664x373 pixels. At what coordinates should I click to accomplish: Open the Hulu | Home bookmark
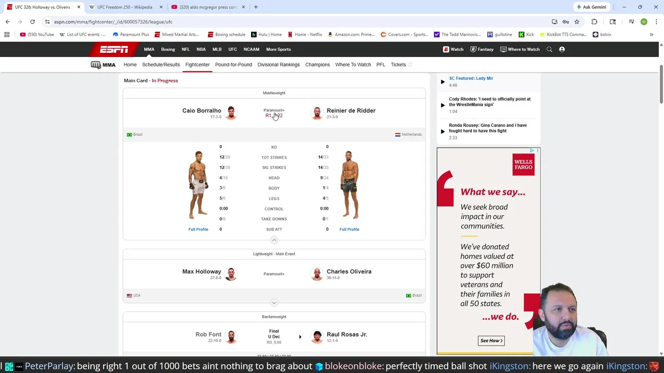pyautogui.click(x=267, y=35)
